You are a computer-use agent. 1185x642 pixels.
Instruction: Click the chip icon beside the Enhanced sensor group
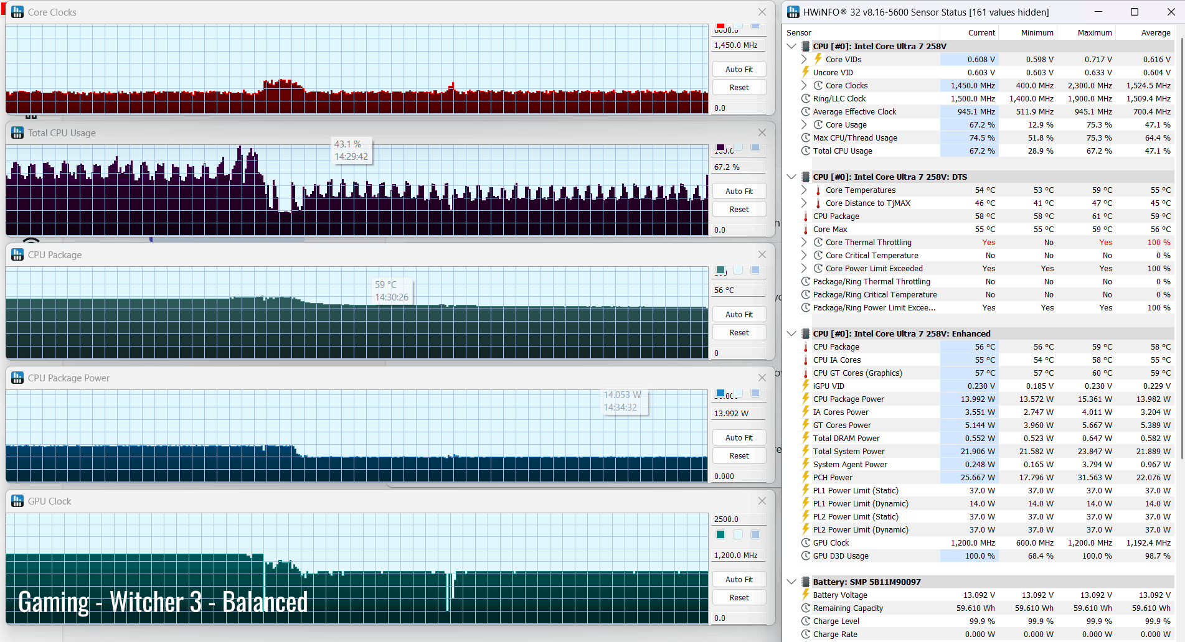pos(805,333)
